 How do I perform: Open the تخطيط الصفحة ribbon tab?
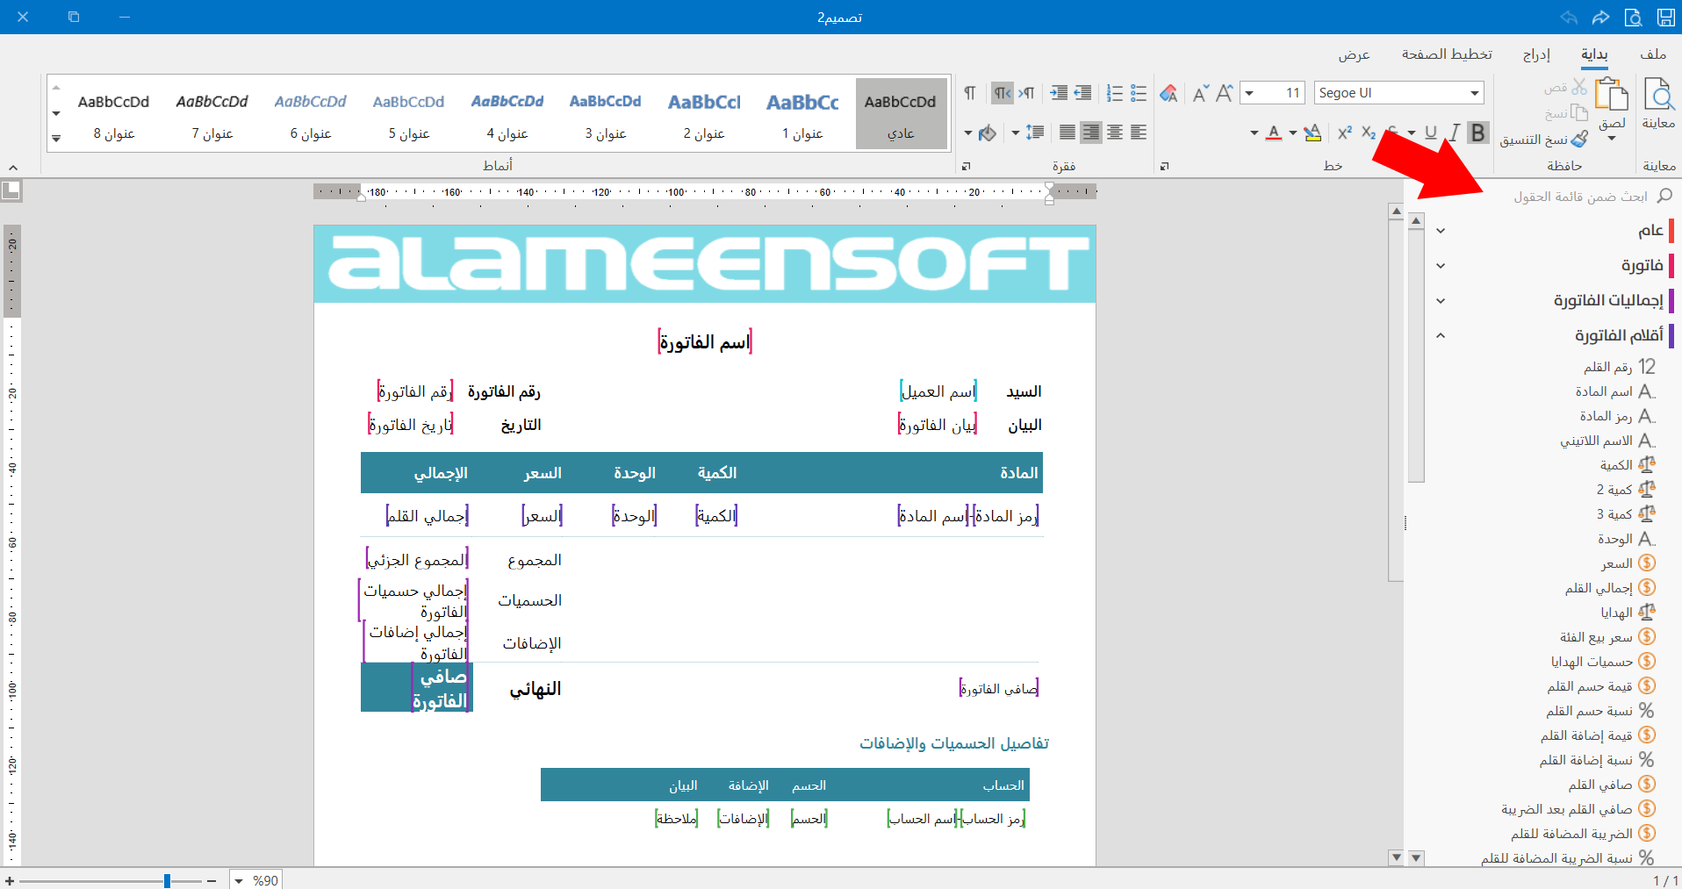(1447, 54)
